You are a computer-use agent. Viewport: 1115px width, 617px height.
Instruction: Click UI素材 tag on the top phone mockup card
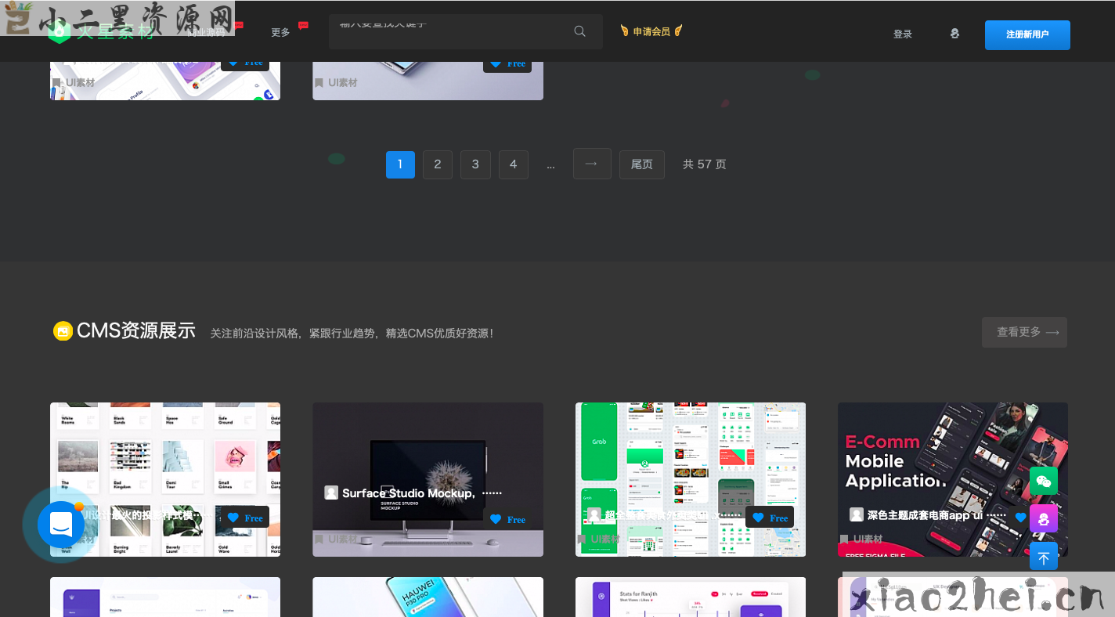tap(342, 83)
